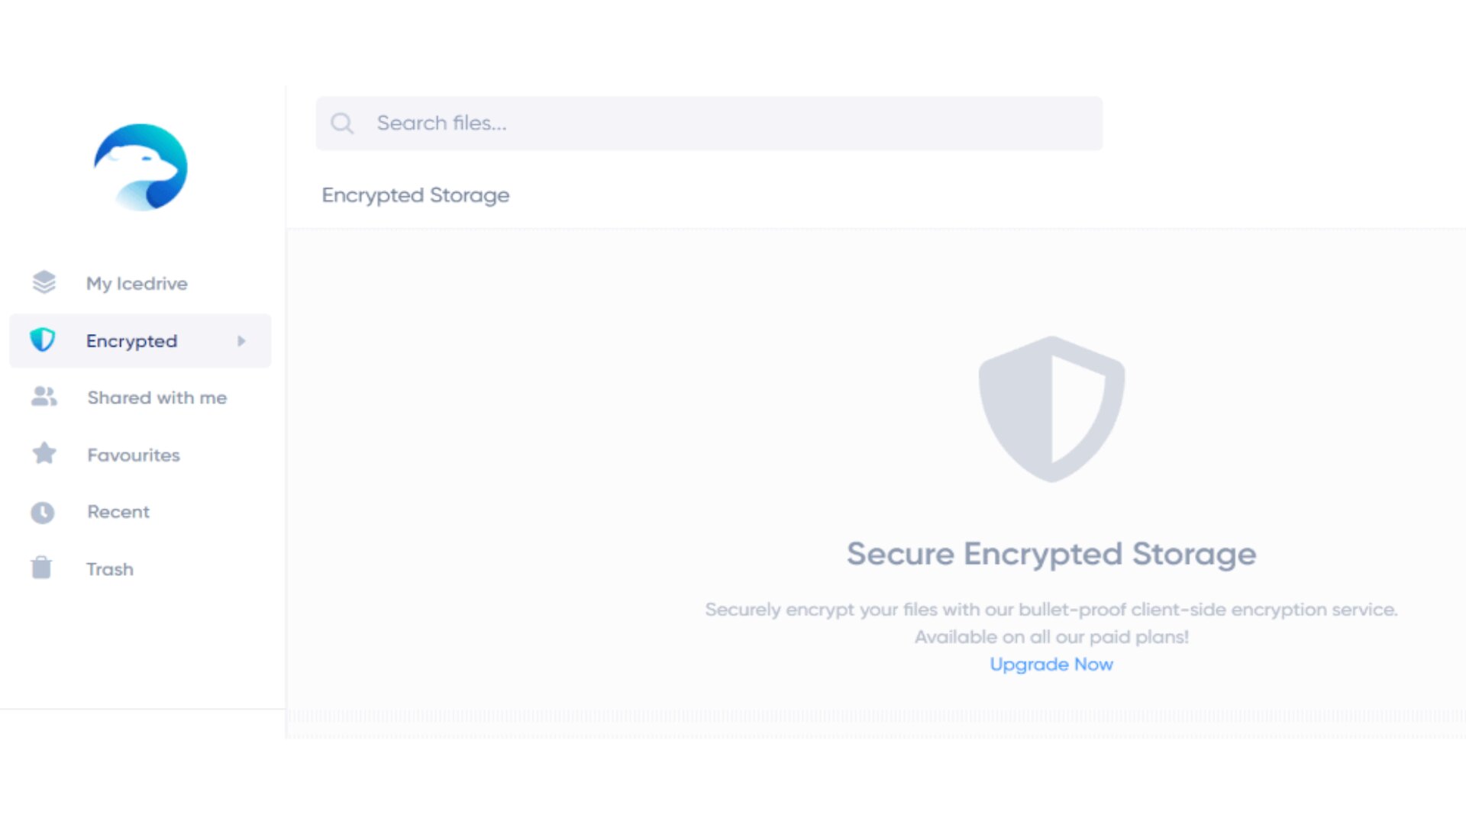Click the Encrypted Storage breadcrumb title
The height and width of the screenshot is (824, 1466).
[x=415, y=195]
